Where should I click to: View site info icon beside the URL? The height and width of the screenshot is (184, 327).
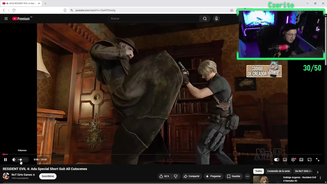point(72,10)
